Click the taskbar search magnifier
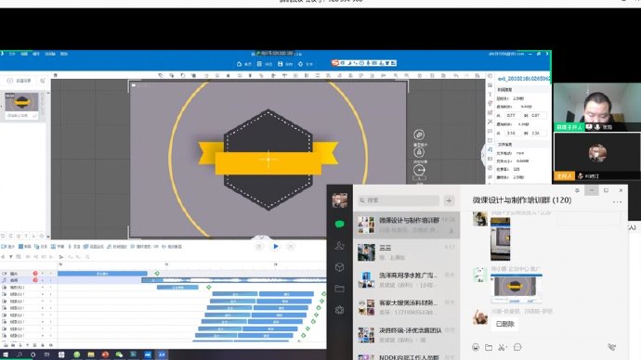 20,354
